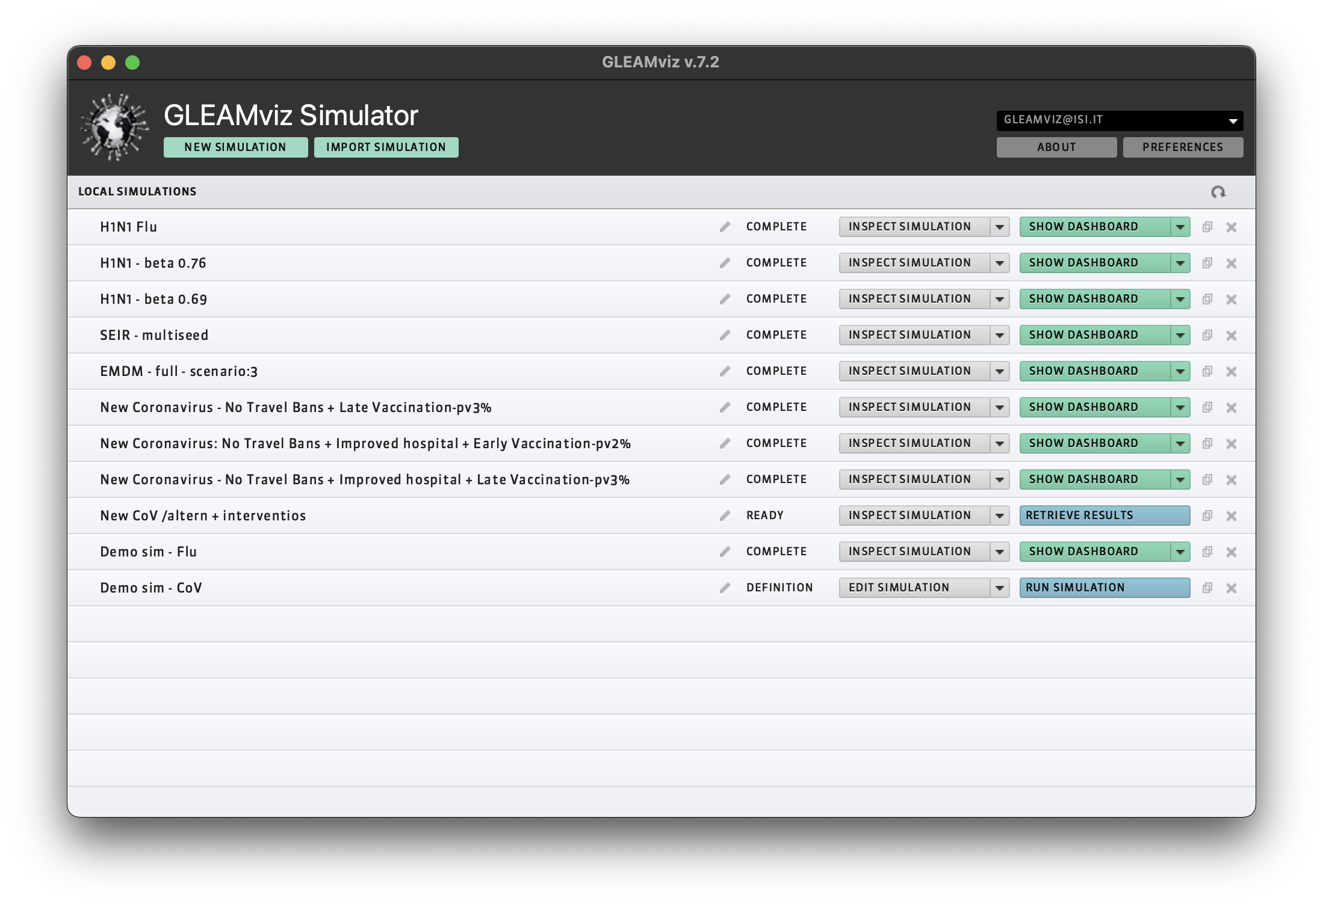Open Preferences
This screenshot has width=1323, height=906.
pos(1183,147)
